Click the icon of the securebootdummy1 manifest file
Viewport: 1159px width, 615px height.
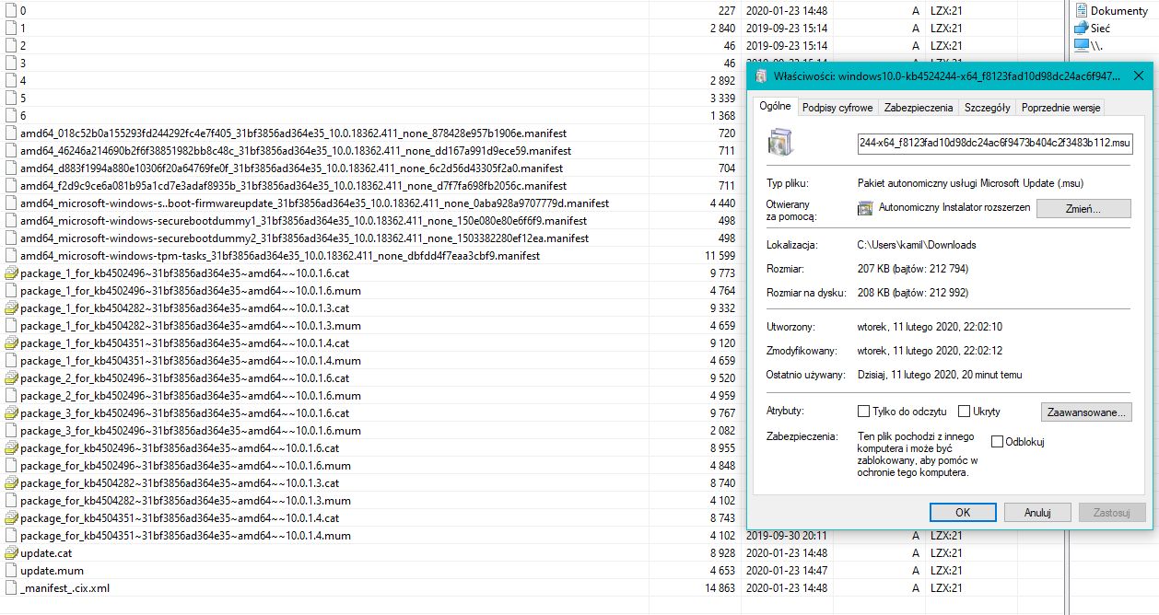pos(11,220)
